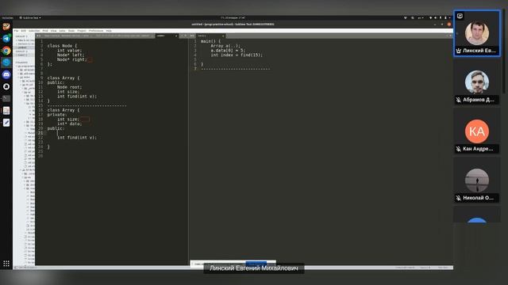
Task: Click the 'Node* right;' code line
Action: tap(72, 59)
